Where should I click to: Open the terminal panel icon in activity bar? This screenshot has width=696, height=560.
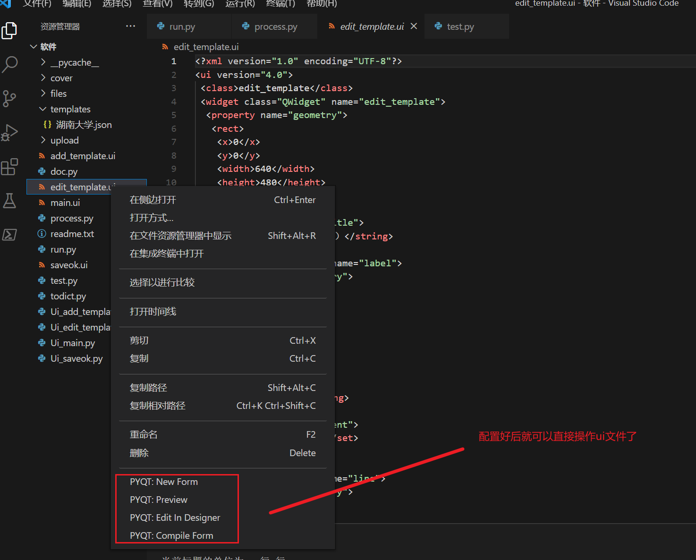click(9, 235)
